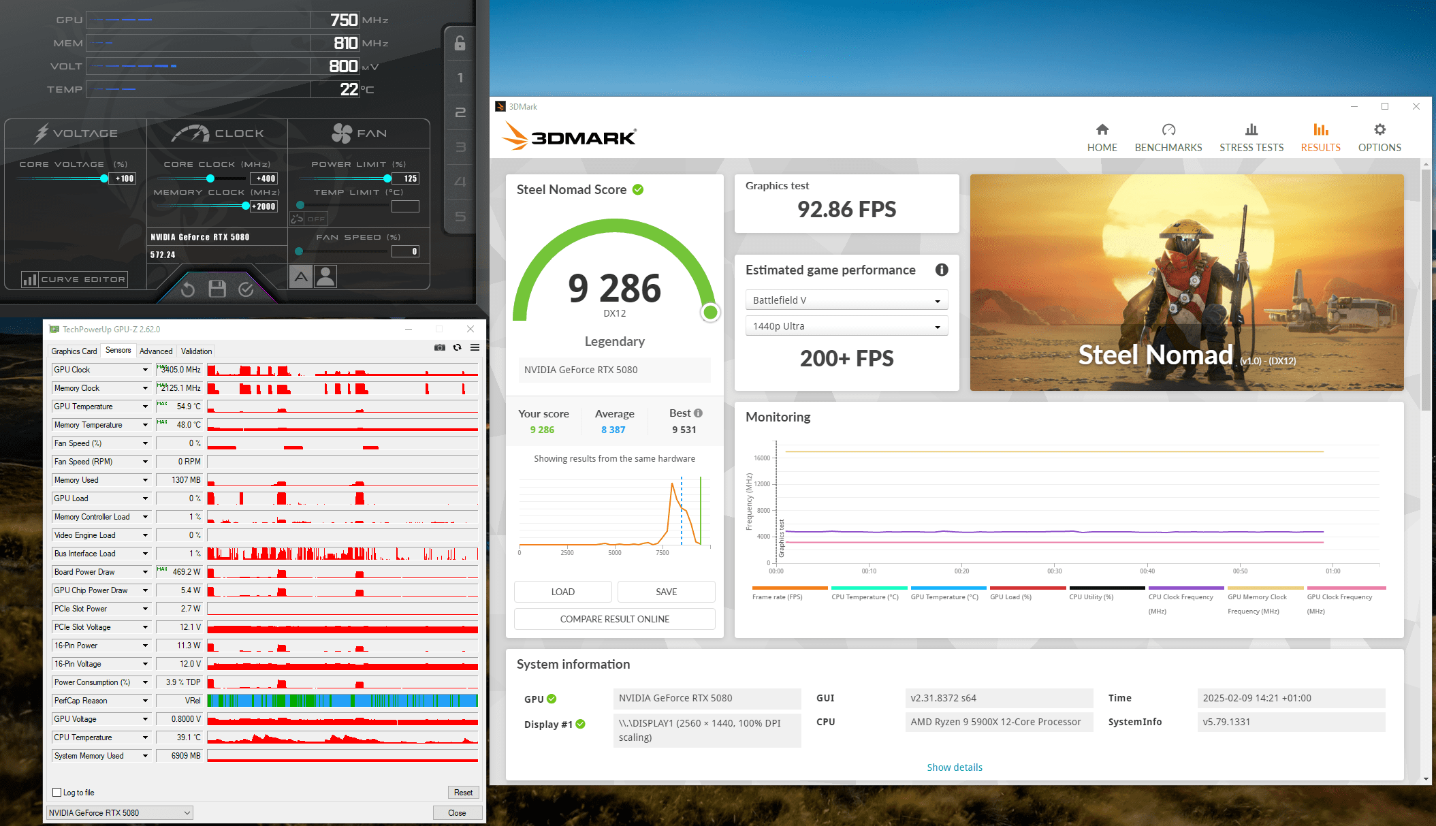Image resolution: width=1436 pixels, height=826 pixels.
Task: Open the Battlefield V game dropdown
Action: [846, 300]
